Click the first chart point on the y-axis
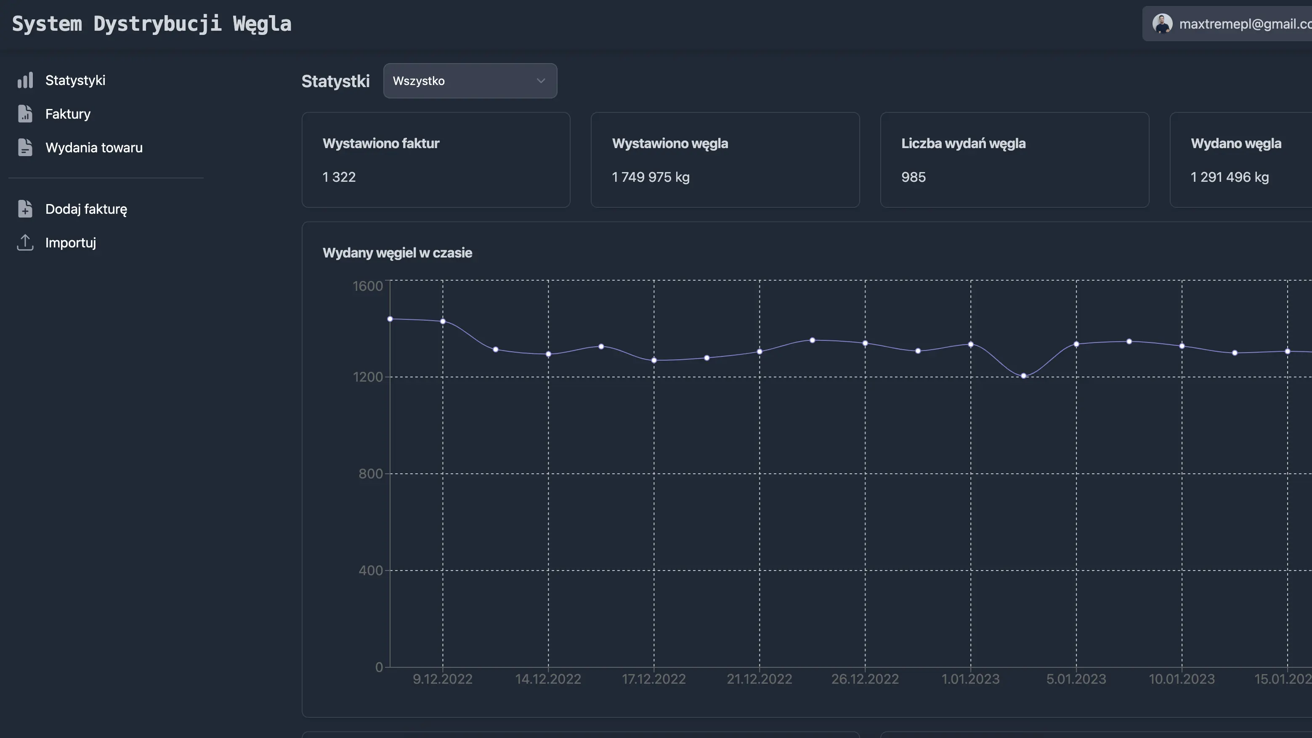The width and height of the screenshot is (1312, 738). [390, 319]
